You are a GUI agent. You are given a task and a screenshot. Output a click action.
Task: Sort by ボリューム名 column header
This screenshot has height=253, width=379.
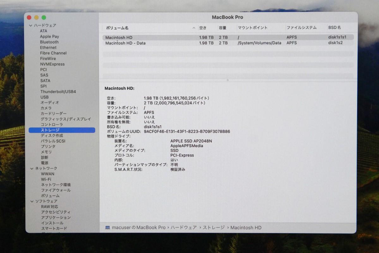click(x=117, y=28)
